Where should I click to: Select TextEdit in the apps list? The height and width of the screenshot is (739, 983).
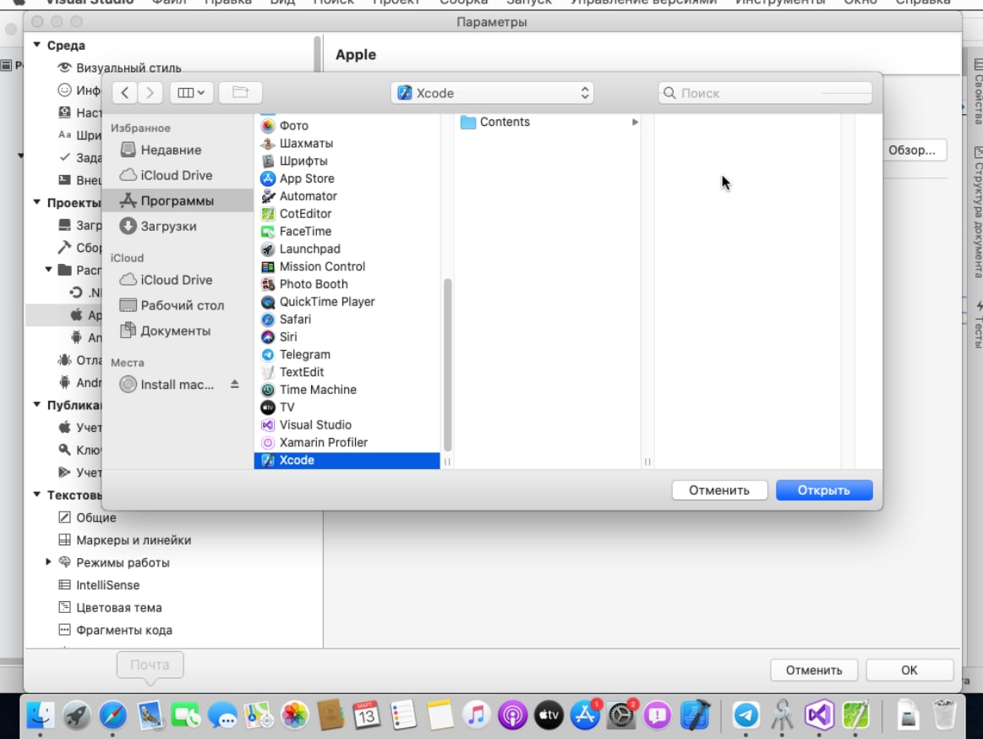[347, 371]
